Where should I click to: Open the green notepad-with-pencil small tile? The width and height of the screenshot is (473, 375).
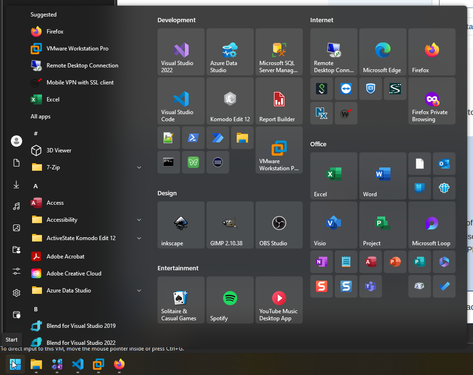169,138
